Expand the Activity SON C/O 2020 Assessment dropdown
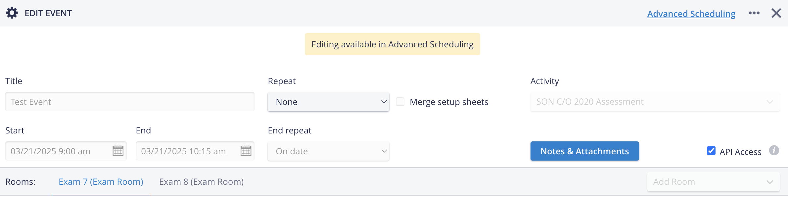 pos(655,102)
